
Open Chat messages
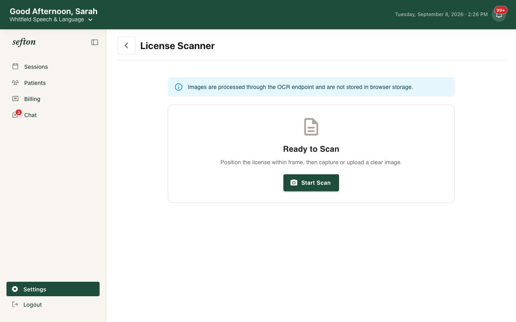[x=53, y=115]
